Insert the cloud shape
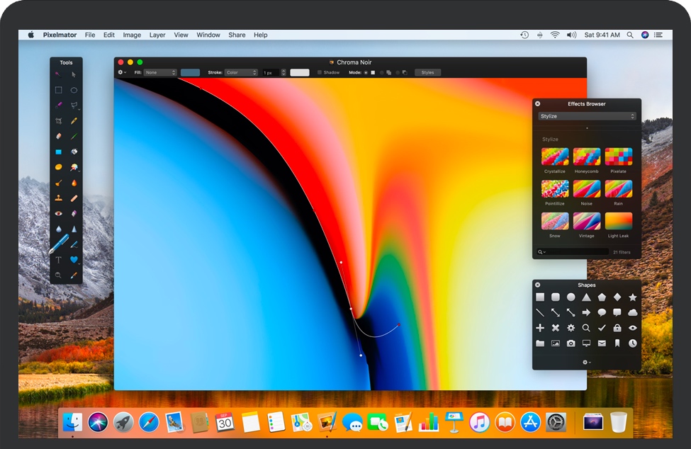The width and height of the screenshot is (691, 449). point(633,312)
